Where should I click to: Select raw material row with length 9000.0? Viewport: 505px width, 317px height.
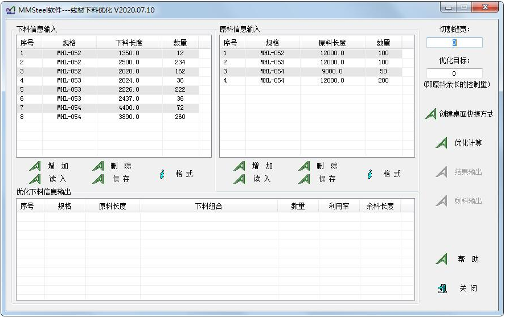click(x=311, y=71)
